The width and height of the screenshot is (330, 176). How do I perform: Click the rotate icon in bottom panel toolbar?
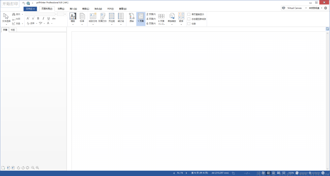[19, 168]
